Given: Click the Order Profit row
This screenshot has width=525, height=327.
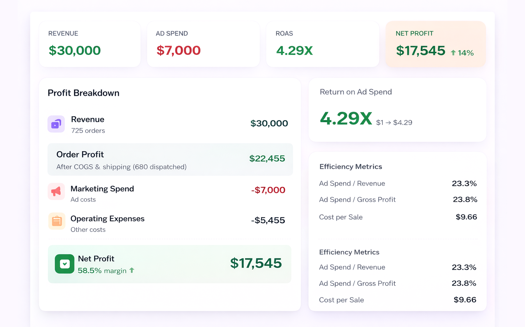Looking at the screenshot, I should [170, 160].
